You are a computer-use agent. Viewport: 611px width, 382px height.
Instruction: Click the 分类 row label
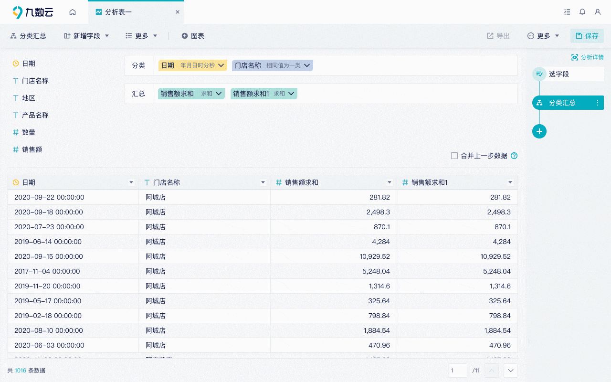pyautogui.click(x=138, y=65)
